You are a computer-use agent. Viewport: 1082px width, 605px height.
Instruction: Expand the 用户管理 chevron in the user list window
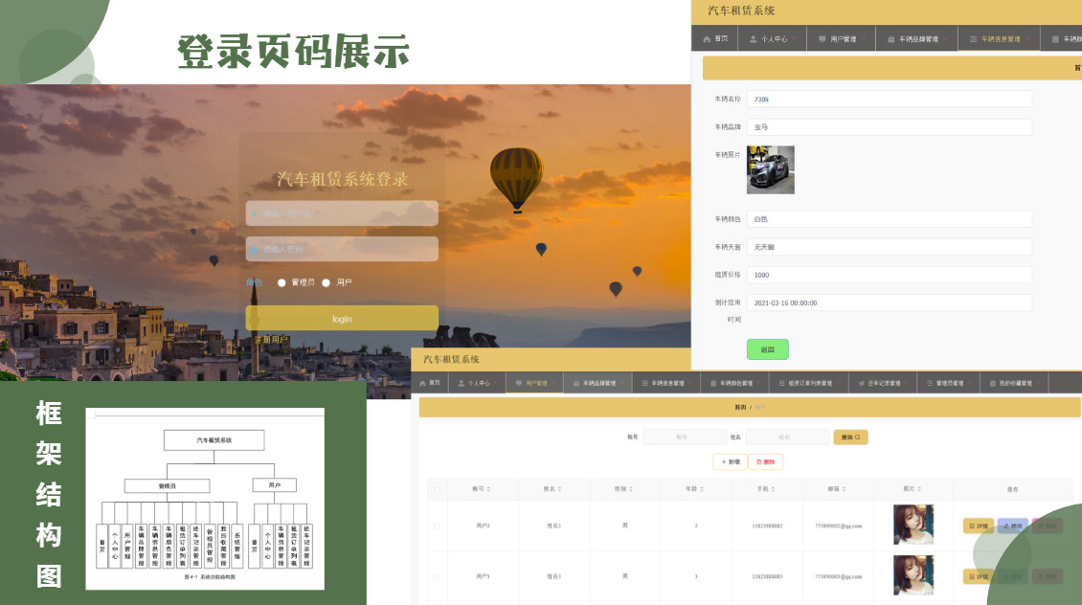[x=553, y=383]
